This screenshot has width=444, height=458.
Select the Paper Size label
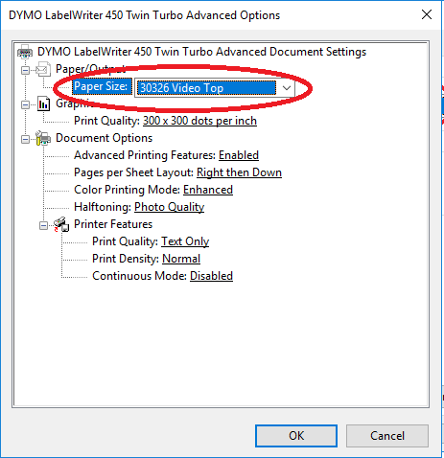[x=102, y=86]
